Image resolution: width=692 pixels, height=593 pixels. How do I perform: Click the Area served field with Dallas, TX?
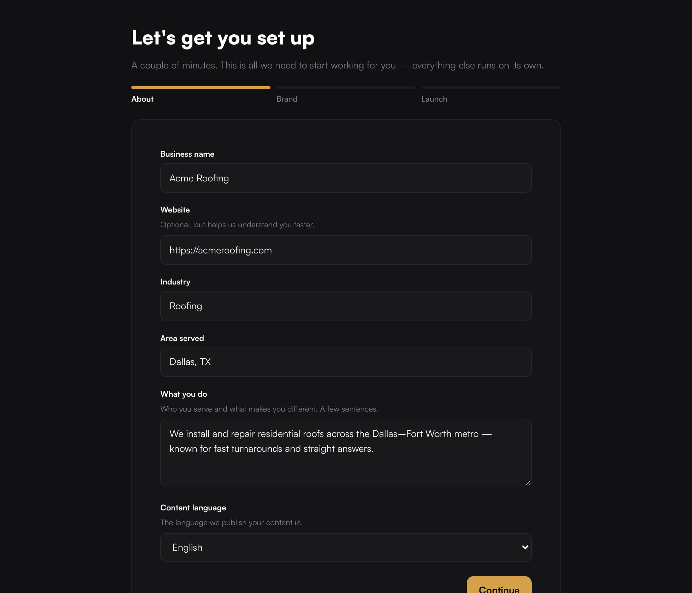pos(346,362)
